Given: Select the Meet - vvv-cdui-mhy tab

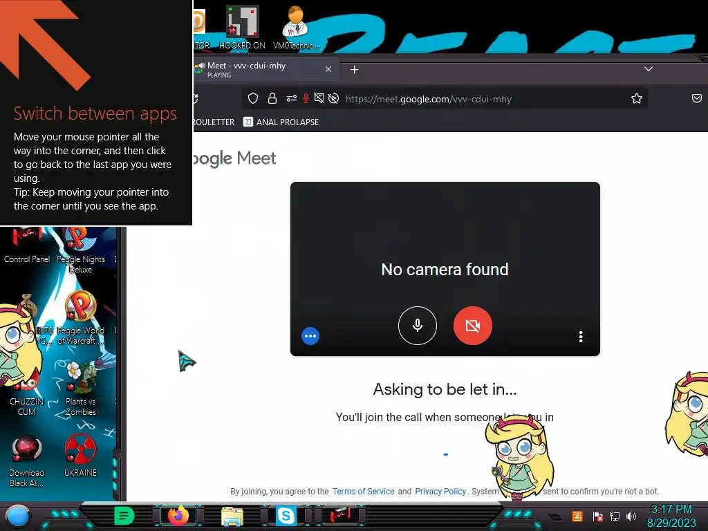Looking at the screenshot, I should point(266,70).
